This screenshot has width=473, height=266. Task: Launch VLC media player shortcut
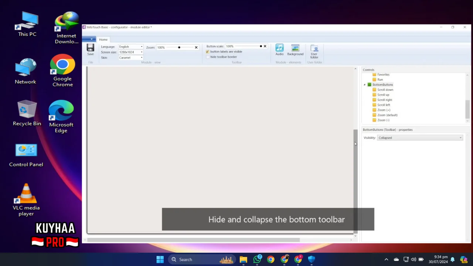point(26,200)
